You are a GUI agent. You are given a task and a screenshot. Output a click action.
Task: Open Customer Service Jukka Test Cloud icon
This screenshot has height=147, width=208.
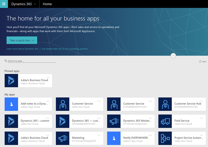coord(63,104)
